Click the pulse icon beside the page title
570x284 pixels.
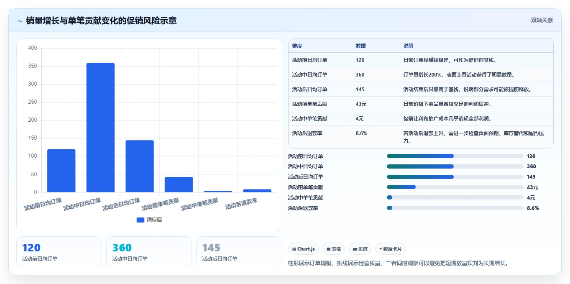click(20, 21)
